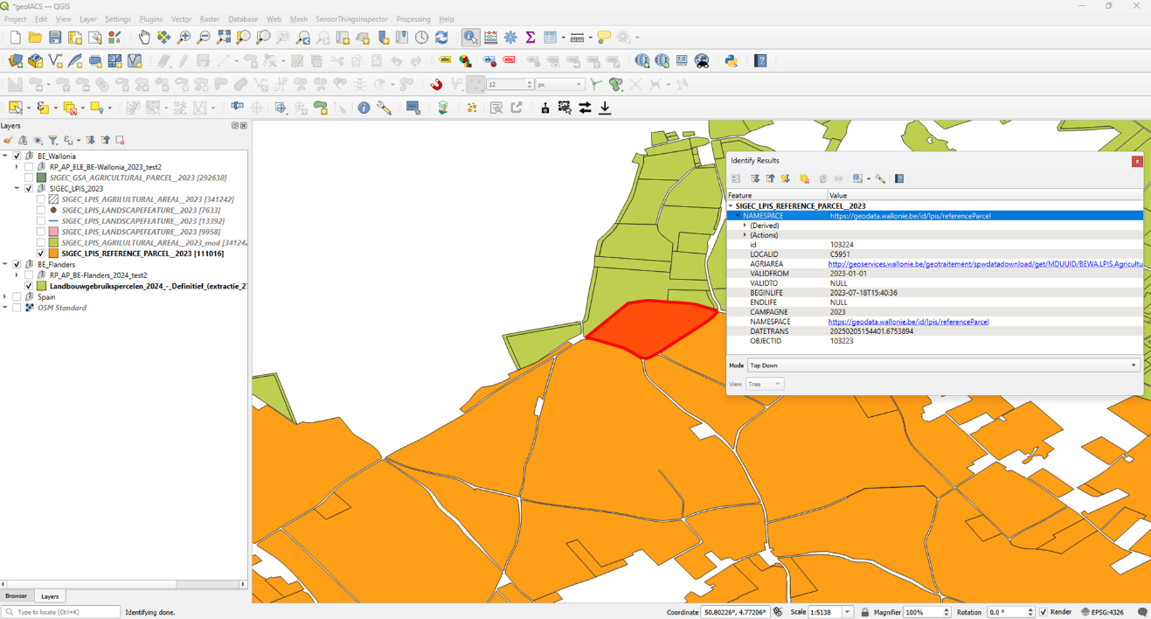Toggle the snapping magnet icon
The height and width of the screenshot is (619, 1151).
pyautogui.click(x=436, y=85)
